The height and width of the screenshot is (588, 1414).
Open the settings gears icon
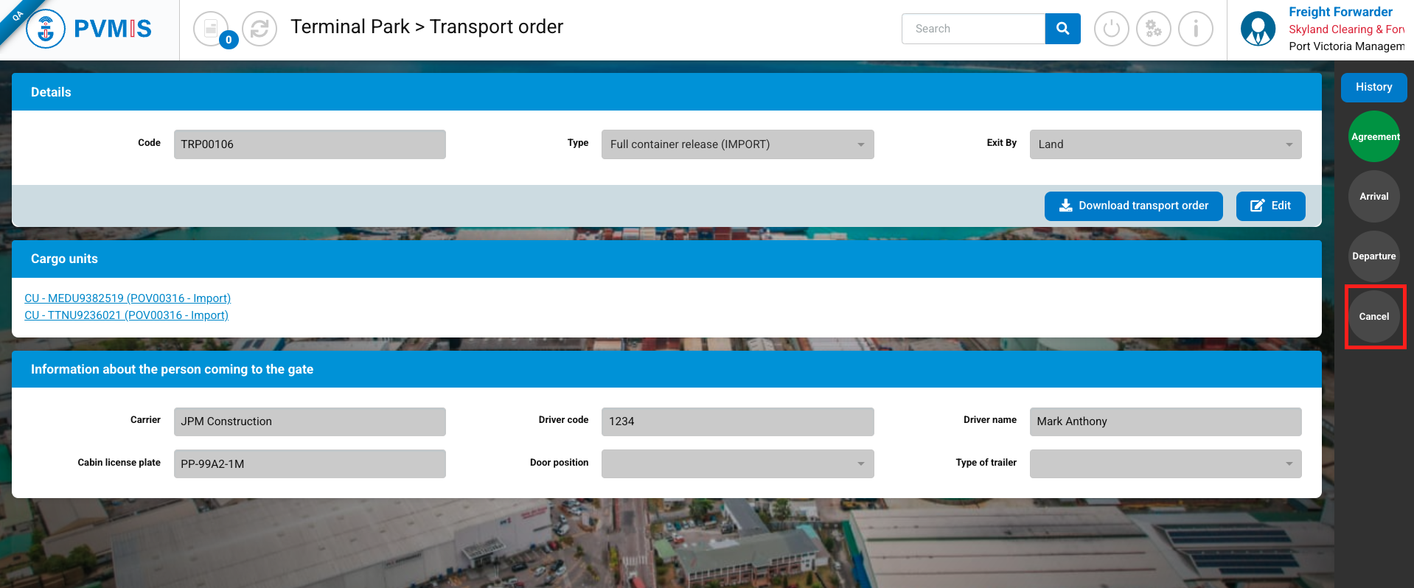[x=1153, y=29]
